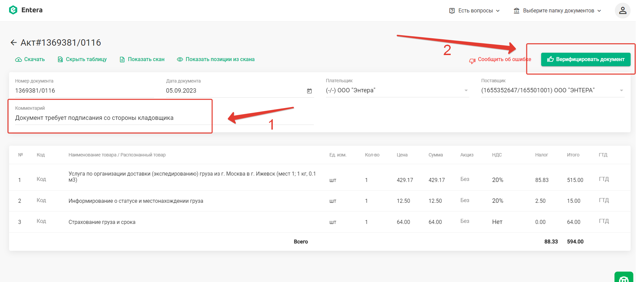Report an error via Сообщить об ошибке

pos(500,59)
